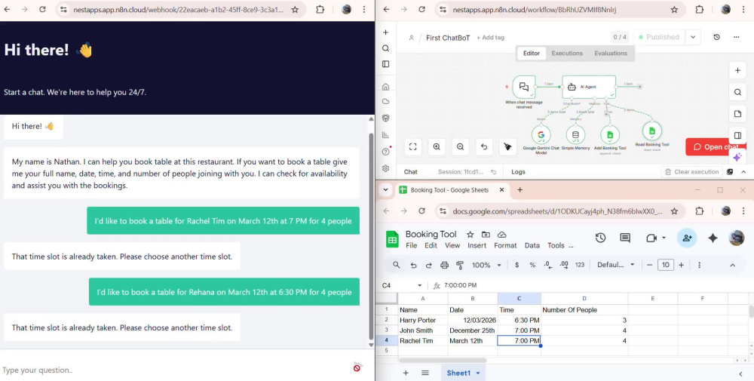The image size is (754, 381).
Task: Click tidy-up workflow broom icon
Action: [x=507, y=146]
